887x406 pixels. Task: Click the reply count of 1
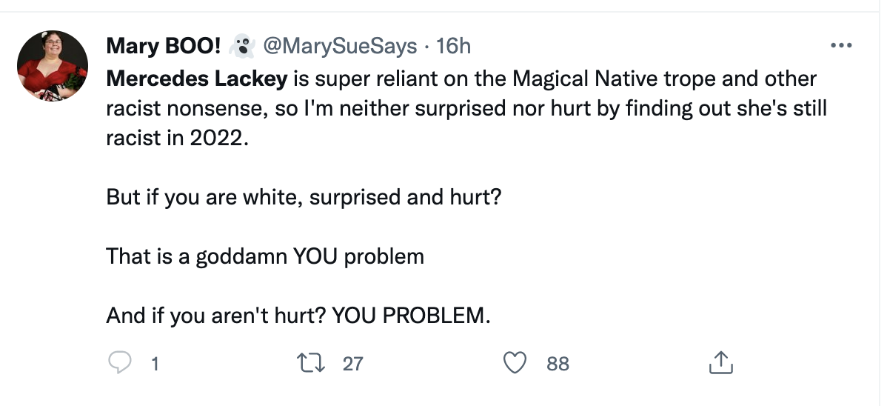(x=155, y=364)
